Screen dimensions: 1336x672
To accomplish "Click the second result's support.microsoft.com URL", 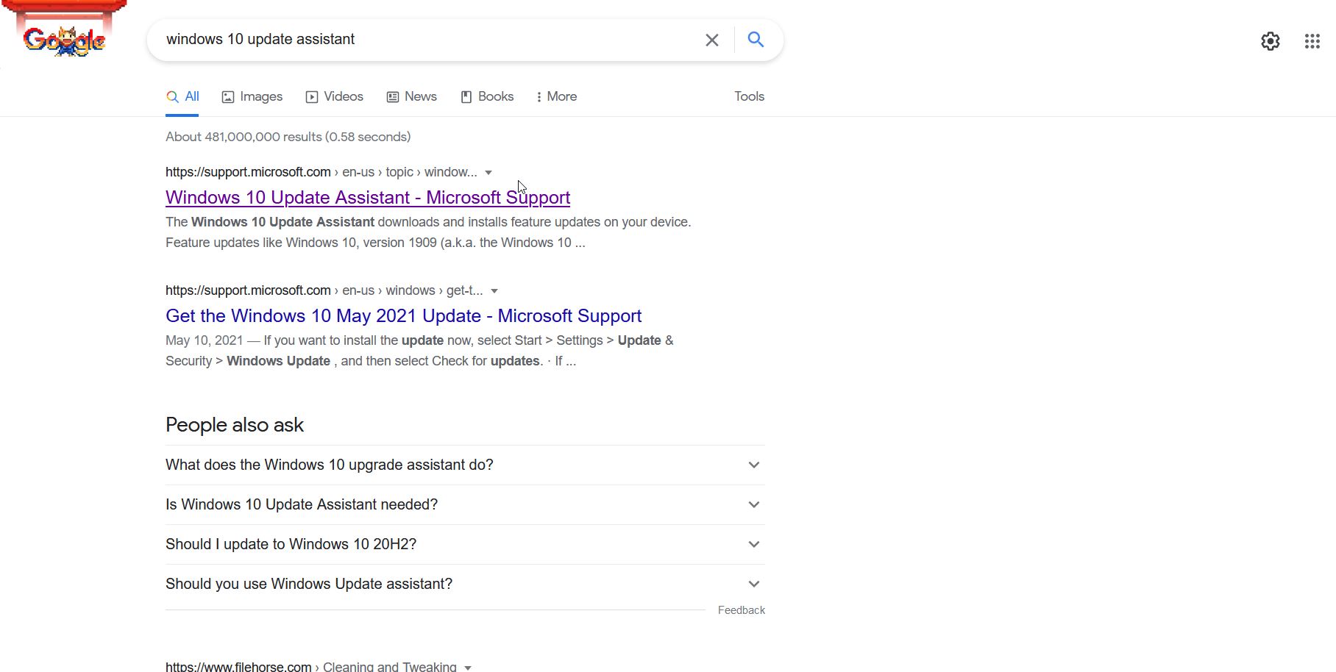I will pyautogui.click(x=248, y=290).
